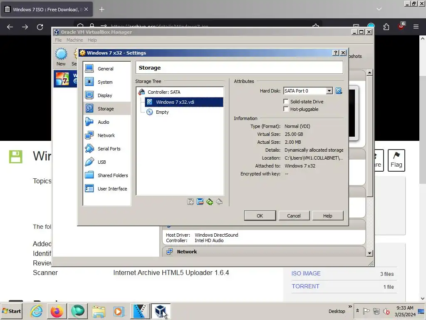Click muted volume tray icon
This screenshot has width=426, height=320.
[386, 311]
